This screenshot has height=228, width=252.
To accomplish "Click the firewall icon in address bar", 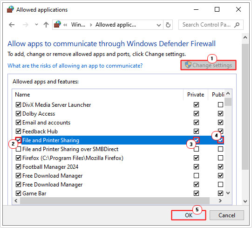I will click(57, 24).
